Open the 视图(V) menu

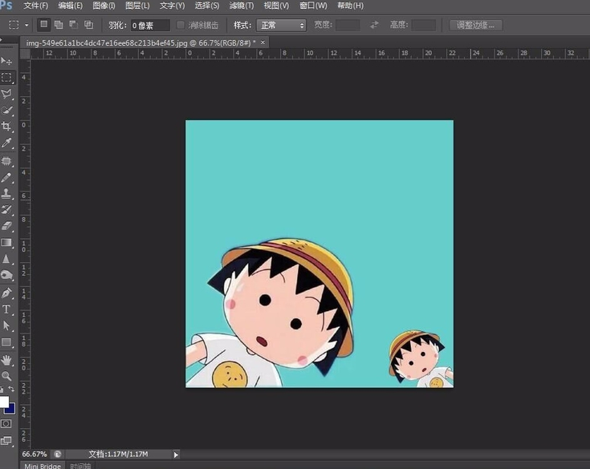pos(276,6)
